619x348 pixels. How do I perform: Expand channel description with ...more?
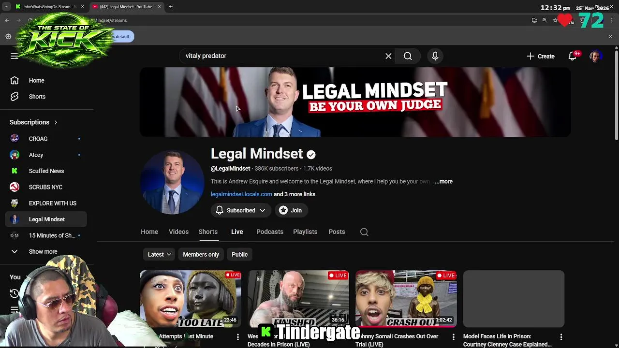pyautogui.click(x=443, y=181)
